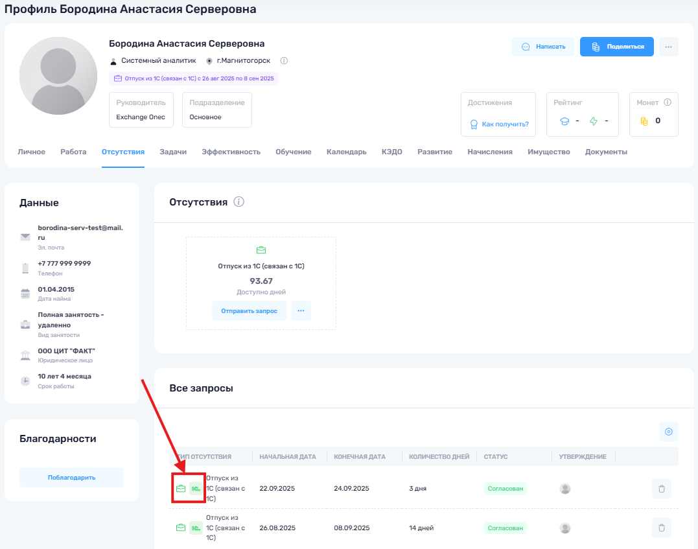Image resolution: width=698 pixels, height=549 pixels.
Task: Click the vacation suitcase icon in 26.08.2025 row
Action: coord(181,528)
